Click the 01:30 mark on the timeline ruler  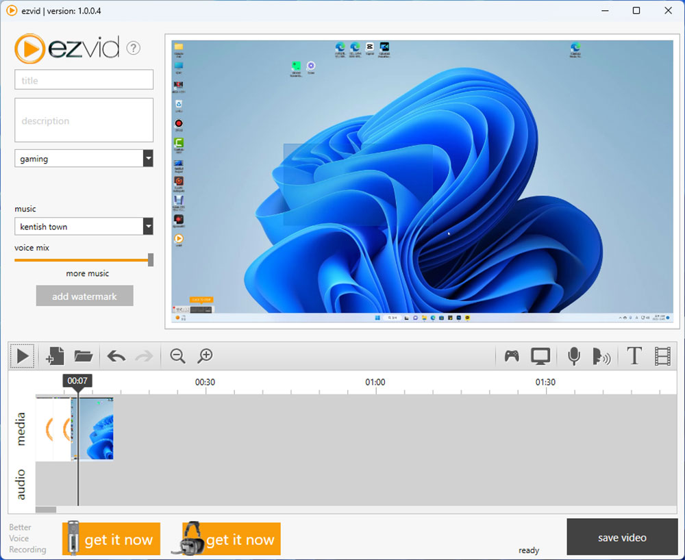pyautogui.click(x=545, y=383)
